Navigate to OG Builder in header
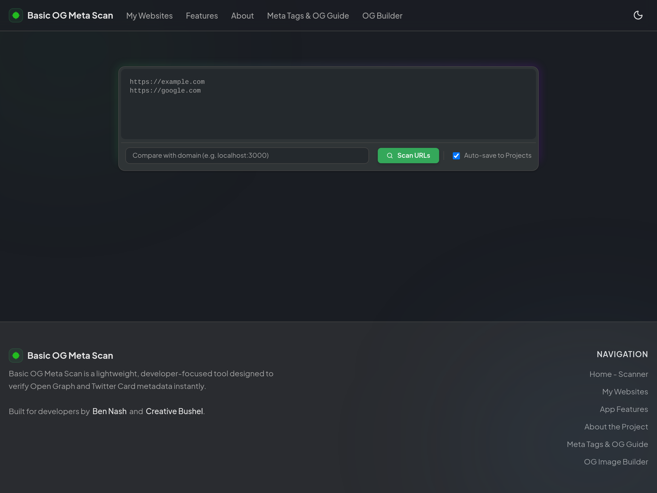This screenshot has width=657, height=493. 382,16
